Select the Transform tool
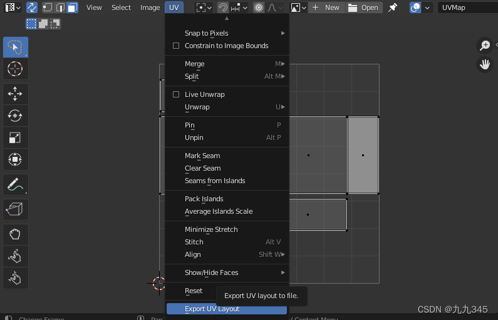 tap(16, 159)
